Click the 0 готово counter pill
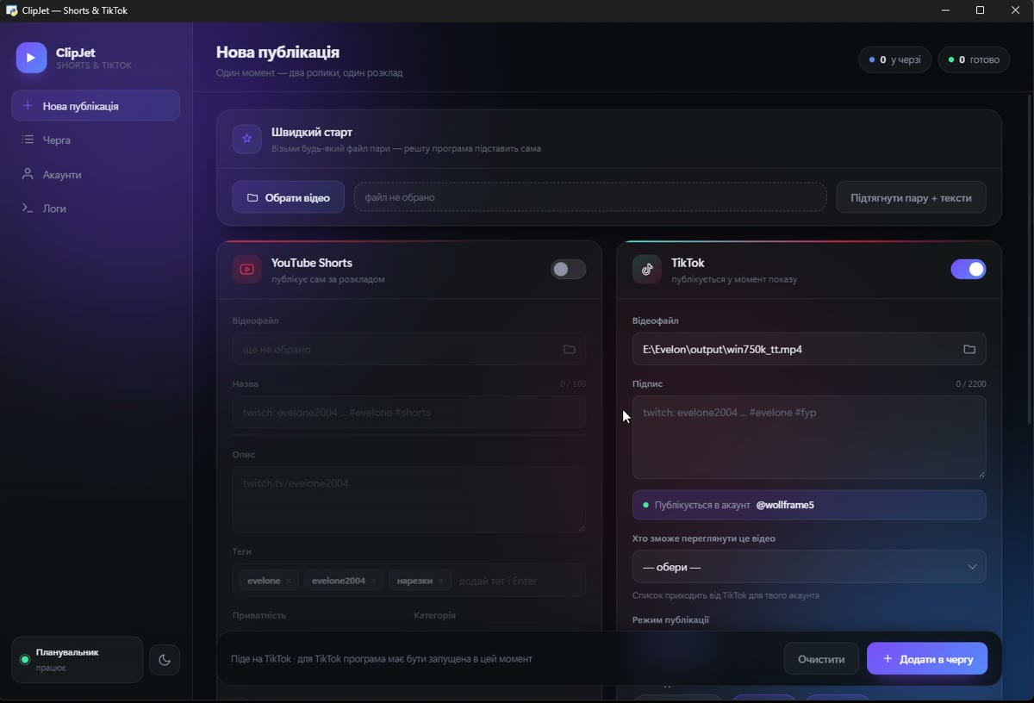Screen dimensions: 1034x703 [x=974, y=59]
